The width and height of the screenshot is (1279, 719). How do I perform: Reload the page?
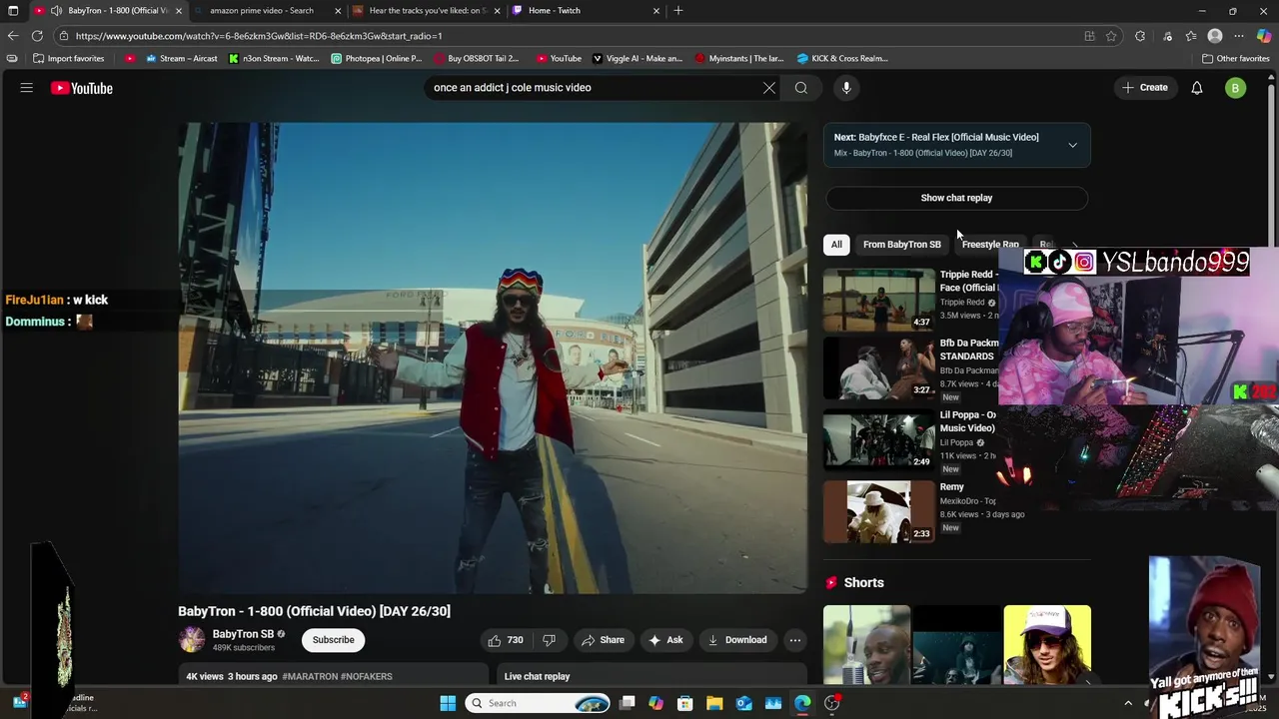tap(37, 36)
